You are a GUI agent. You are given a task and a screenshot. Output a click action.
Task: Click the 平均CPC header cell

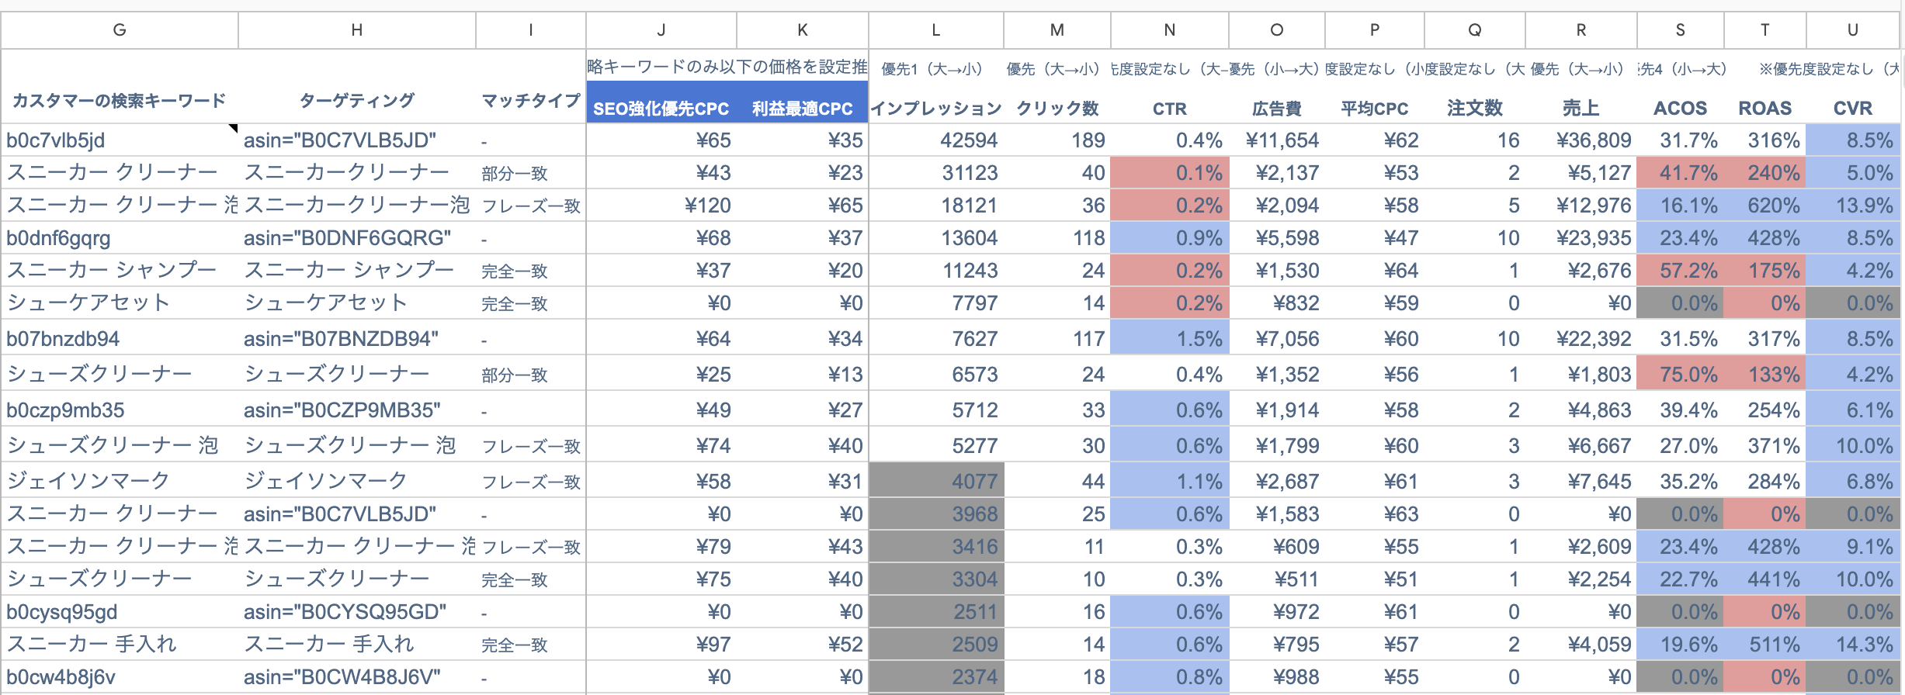point(1375,109)
